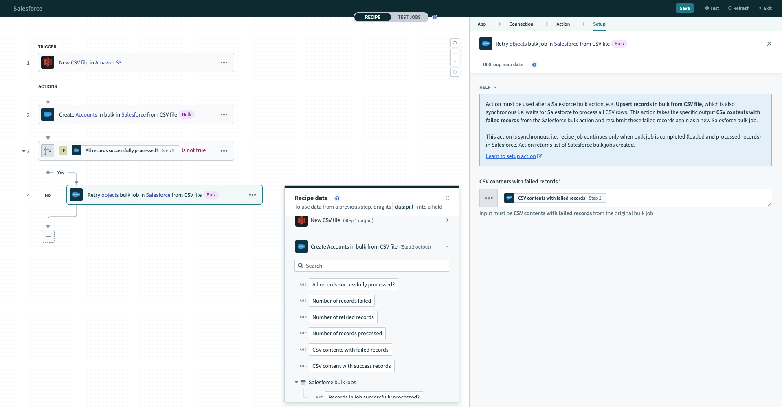Image resolution: width=782 pixels, height=407 pixels.
Task: Open the options menu on step 2
Action: pos(224,114)
